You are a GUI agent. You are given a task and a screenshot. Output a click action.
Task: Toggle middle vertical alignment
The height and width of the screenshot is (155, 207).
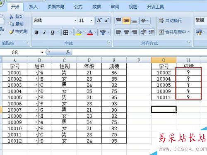[127, 21]
